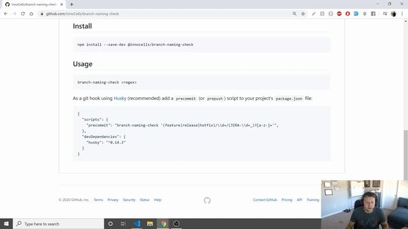Image resolution: width=408 pixels, height=229 pixels.
Task: Open the Chrome profile avatar
Action: pyautogui.click(x=393, y=14)
